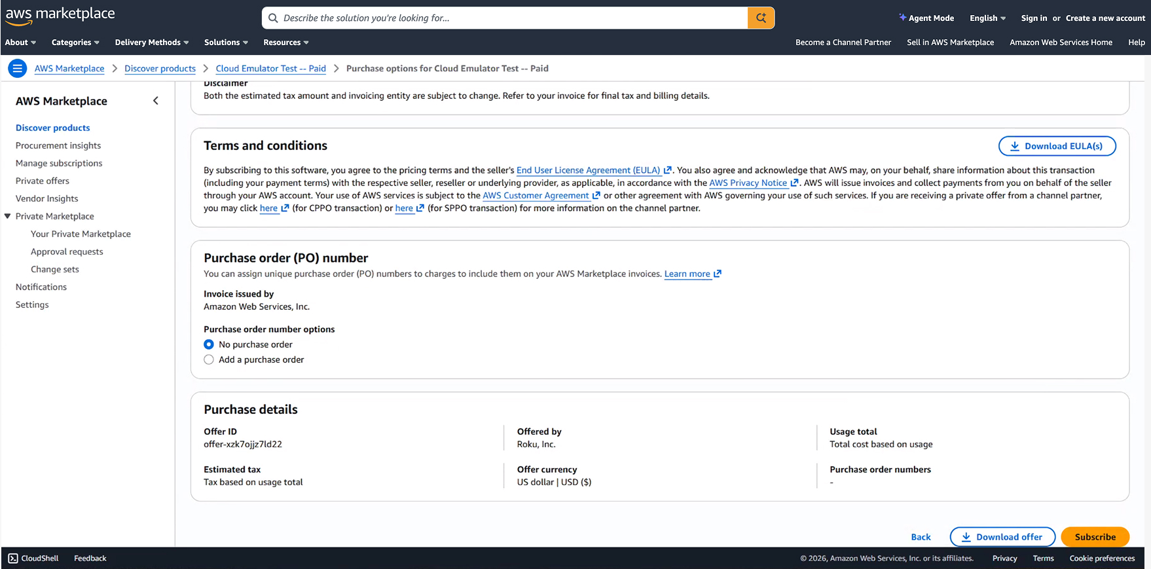
Task: Open Change sets sidebar item
Action: (55, 269)
